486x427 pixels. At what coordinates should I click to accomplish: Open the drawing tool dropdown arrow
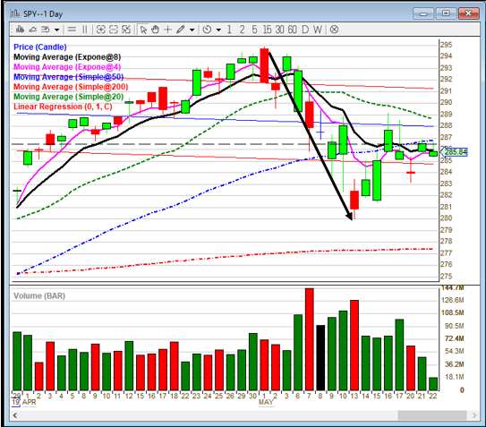pyautogui.click(x=192, y=30)
